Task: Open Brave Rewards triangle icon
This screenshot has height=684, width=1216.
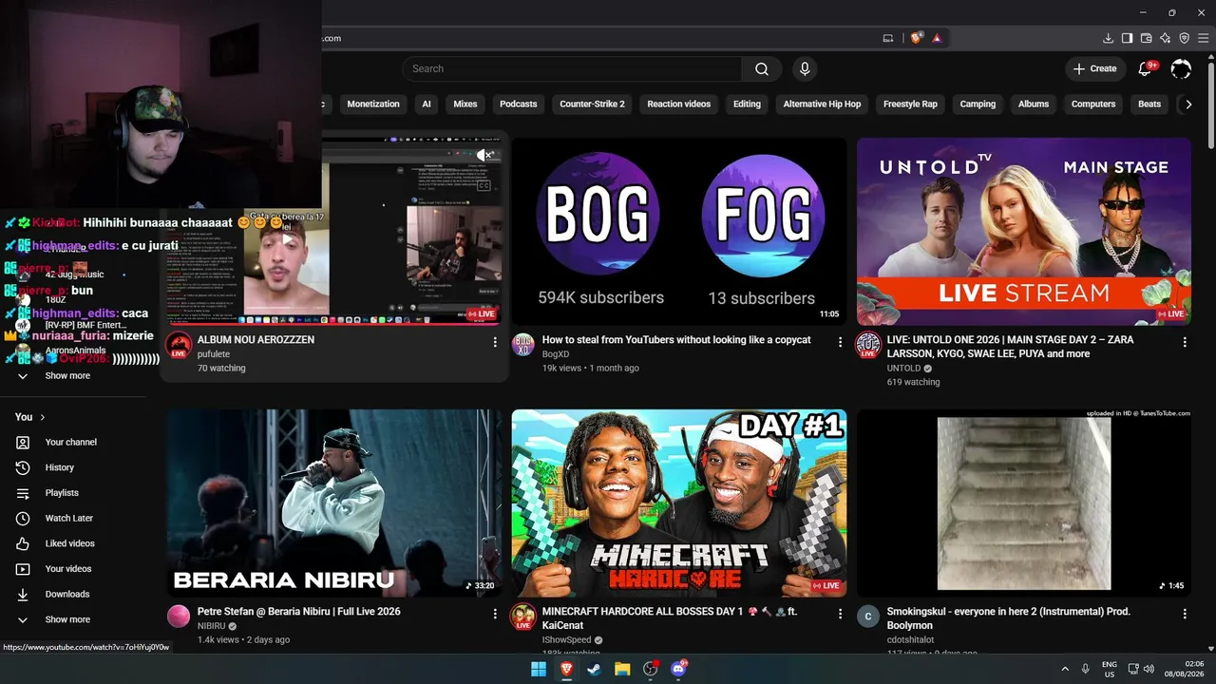Action: [937, 38]
